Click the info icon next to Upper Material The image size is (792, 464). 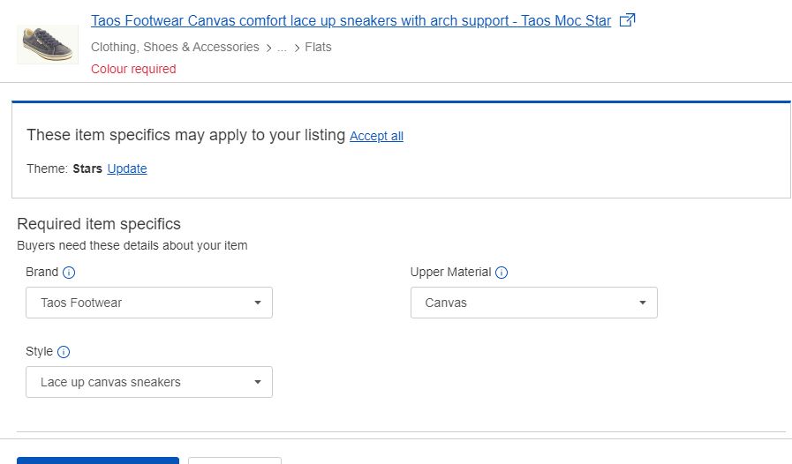(501, 273)
